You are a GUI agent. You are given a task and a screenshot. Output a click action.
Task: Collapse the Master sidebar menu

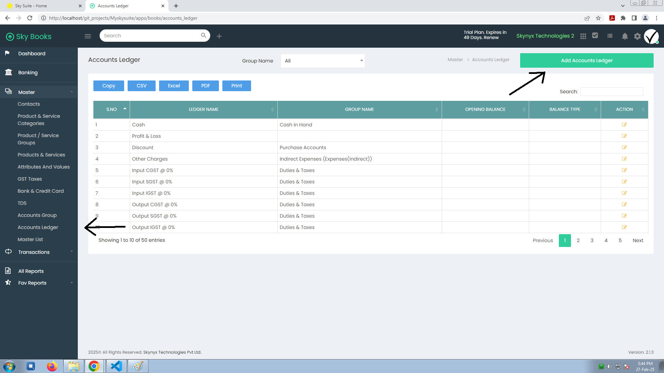coord(39,92)
